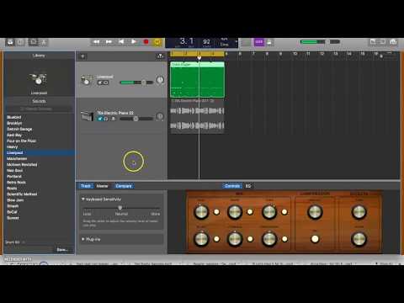Adjust the master volume slider

[x=312, y=42]
